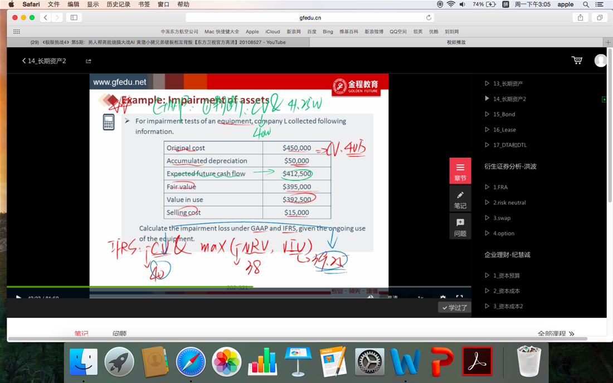The width and height of the screenshot is (613, 383).
Task: Select 16_Lease lesson in course list
Action: pyautogui.click(x=504, y=130)
